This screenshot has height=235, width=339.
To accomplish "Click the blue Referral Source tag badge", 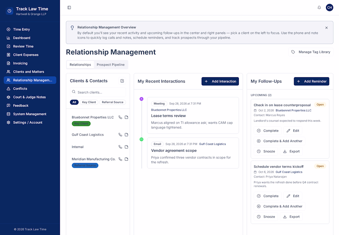I will click(x=85, y=165).
